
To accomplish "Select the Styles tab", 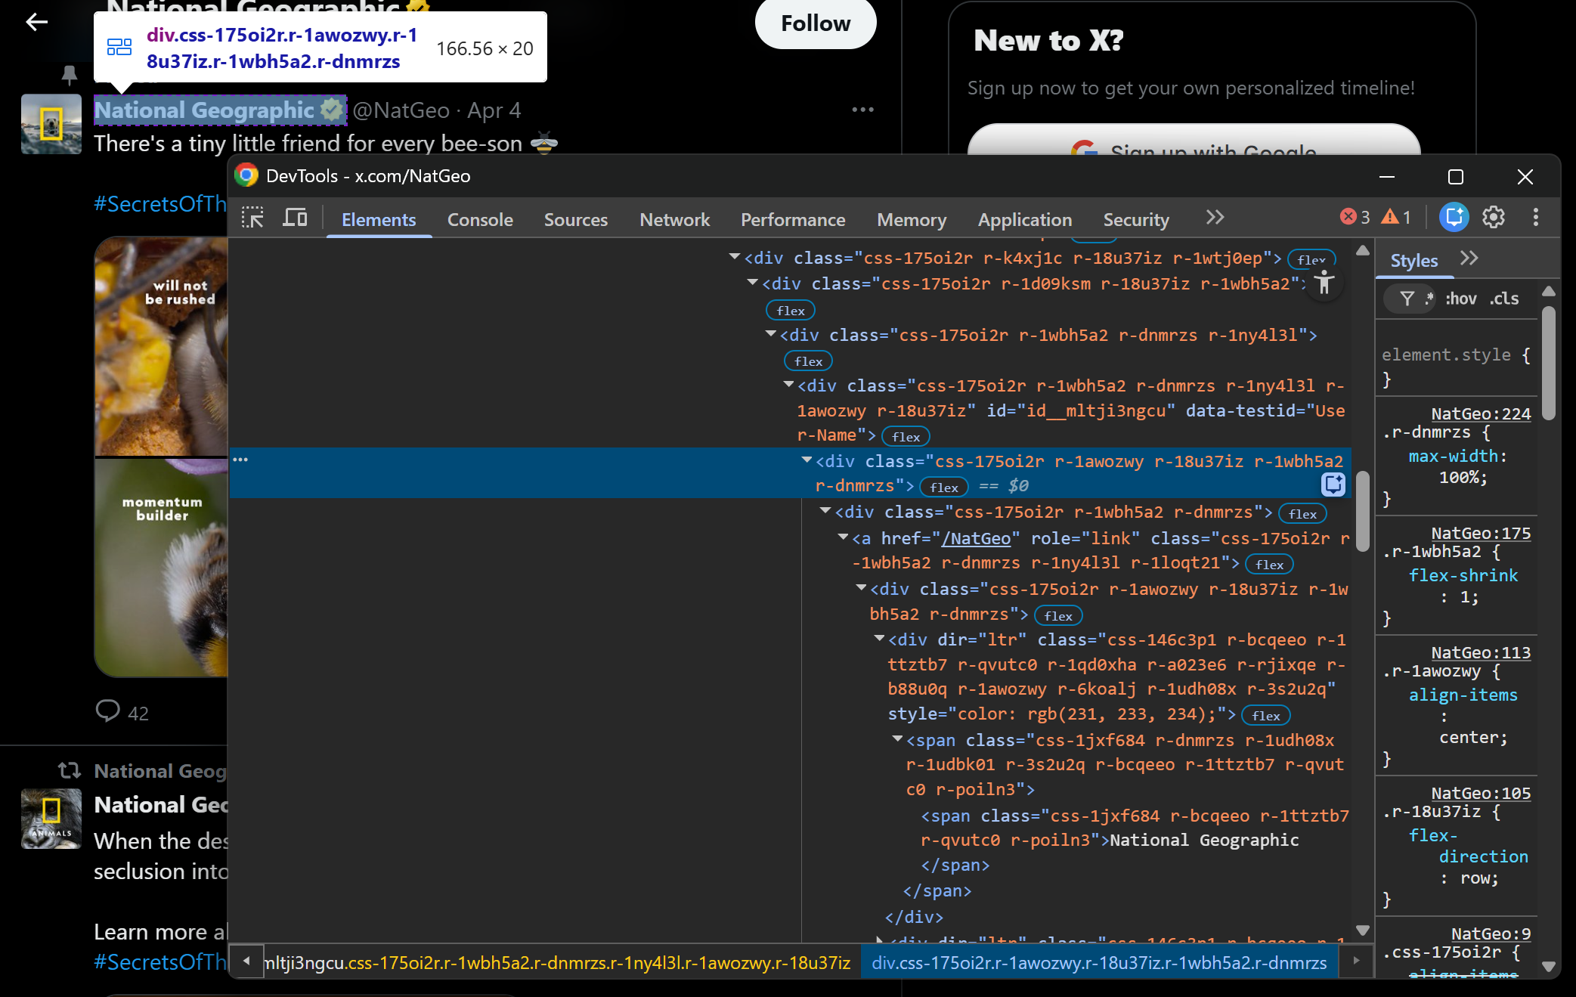I will [1414, 261].
